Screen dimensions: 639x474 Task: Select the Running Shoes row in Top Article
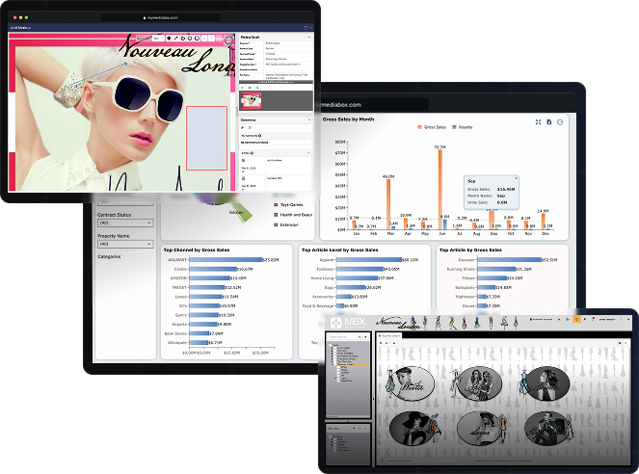[x=489, y=269]
